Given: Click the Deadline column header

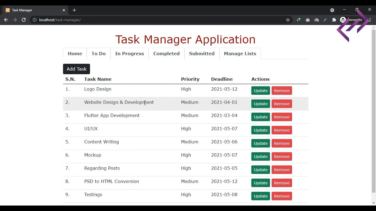Looking at the screenshot, I should (222, 79).
